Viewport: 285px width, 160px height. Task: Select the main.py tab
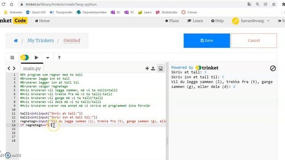tap(32, 68)
